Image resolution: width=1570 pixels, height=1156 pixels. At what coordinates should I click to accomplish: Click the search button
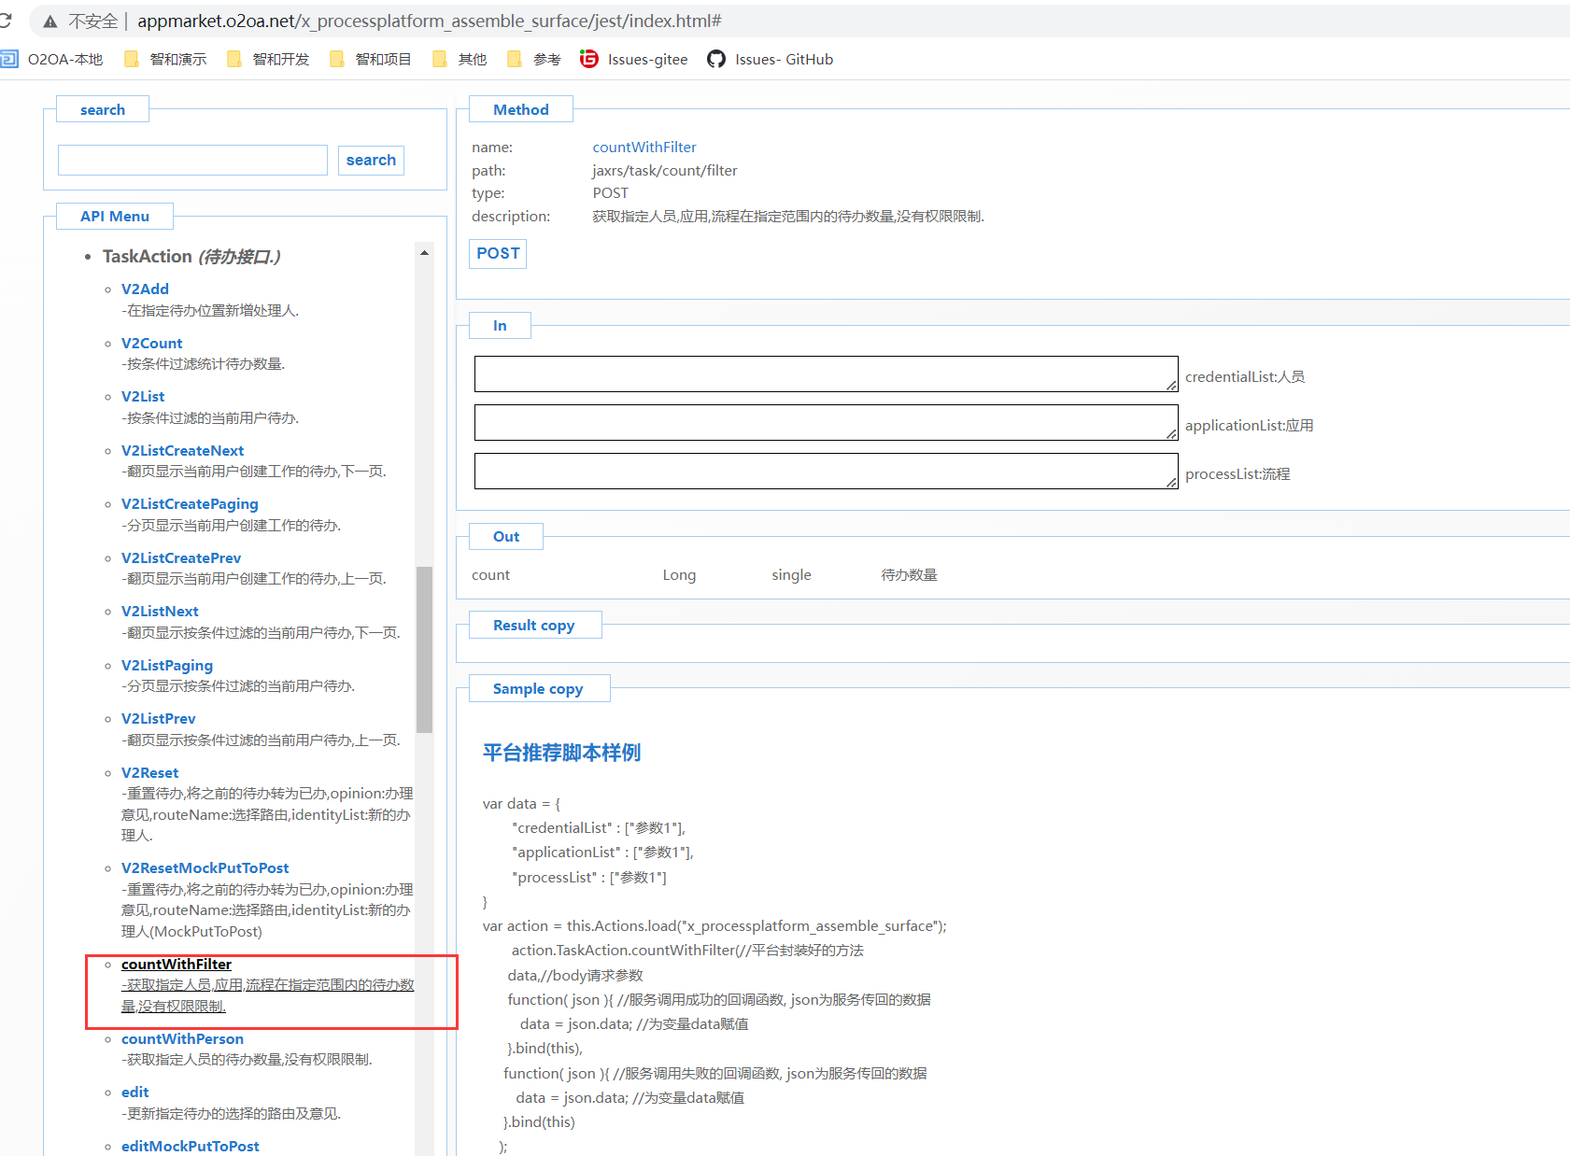click(371, 160)
